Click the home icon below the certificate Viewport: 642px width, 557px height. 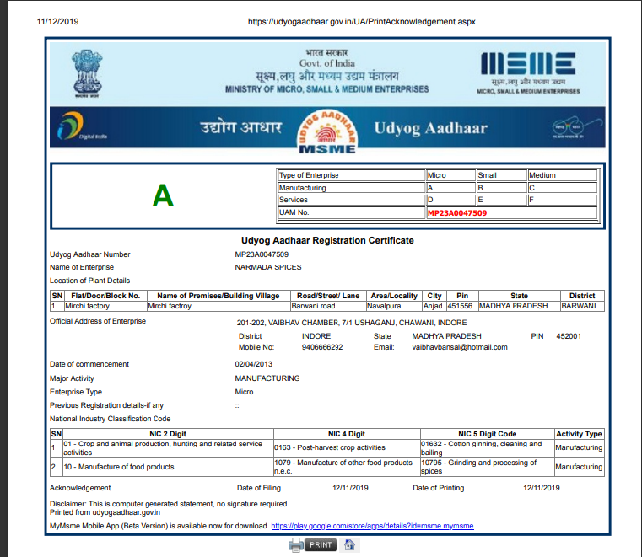(x=349, y=545)
